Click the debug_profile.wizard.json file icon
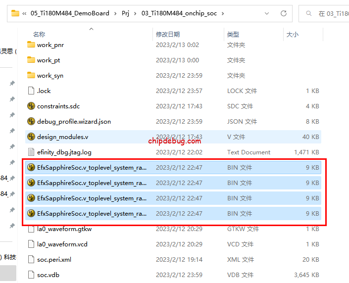The image size is (349, 283). click(x=31, y=122)
